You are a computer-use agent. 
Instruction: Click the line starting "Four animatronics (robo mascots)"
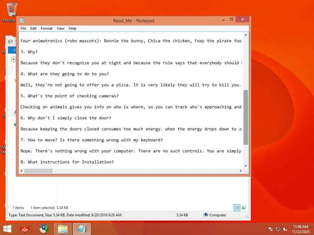131,41
